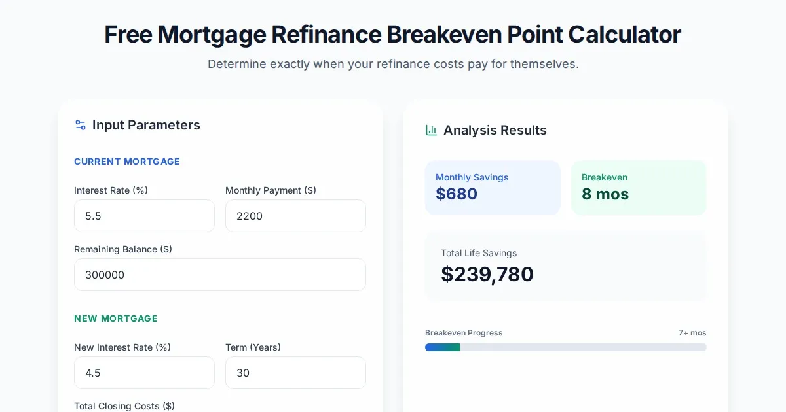The width and height of the screenshot is (786, 412).
Task: Select the Monthly Payment field showing 2200
Action: 295,216
